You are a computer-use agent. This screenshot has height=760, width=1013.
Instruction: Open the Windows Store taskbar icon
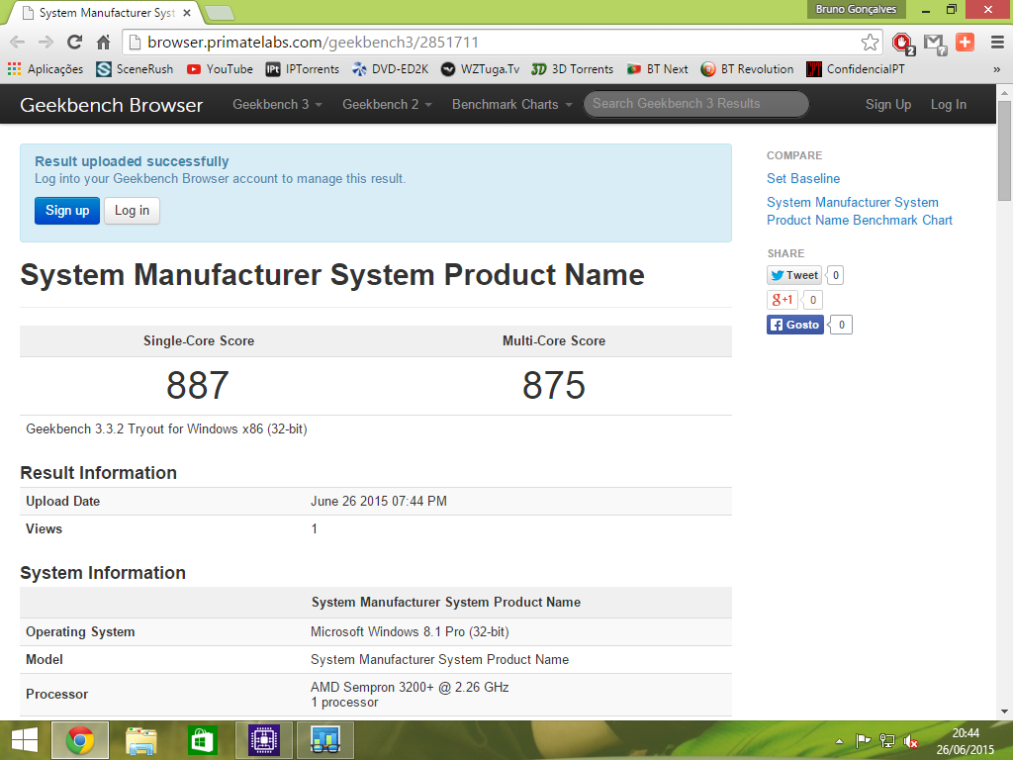tap(202, 740)
